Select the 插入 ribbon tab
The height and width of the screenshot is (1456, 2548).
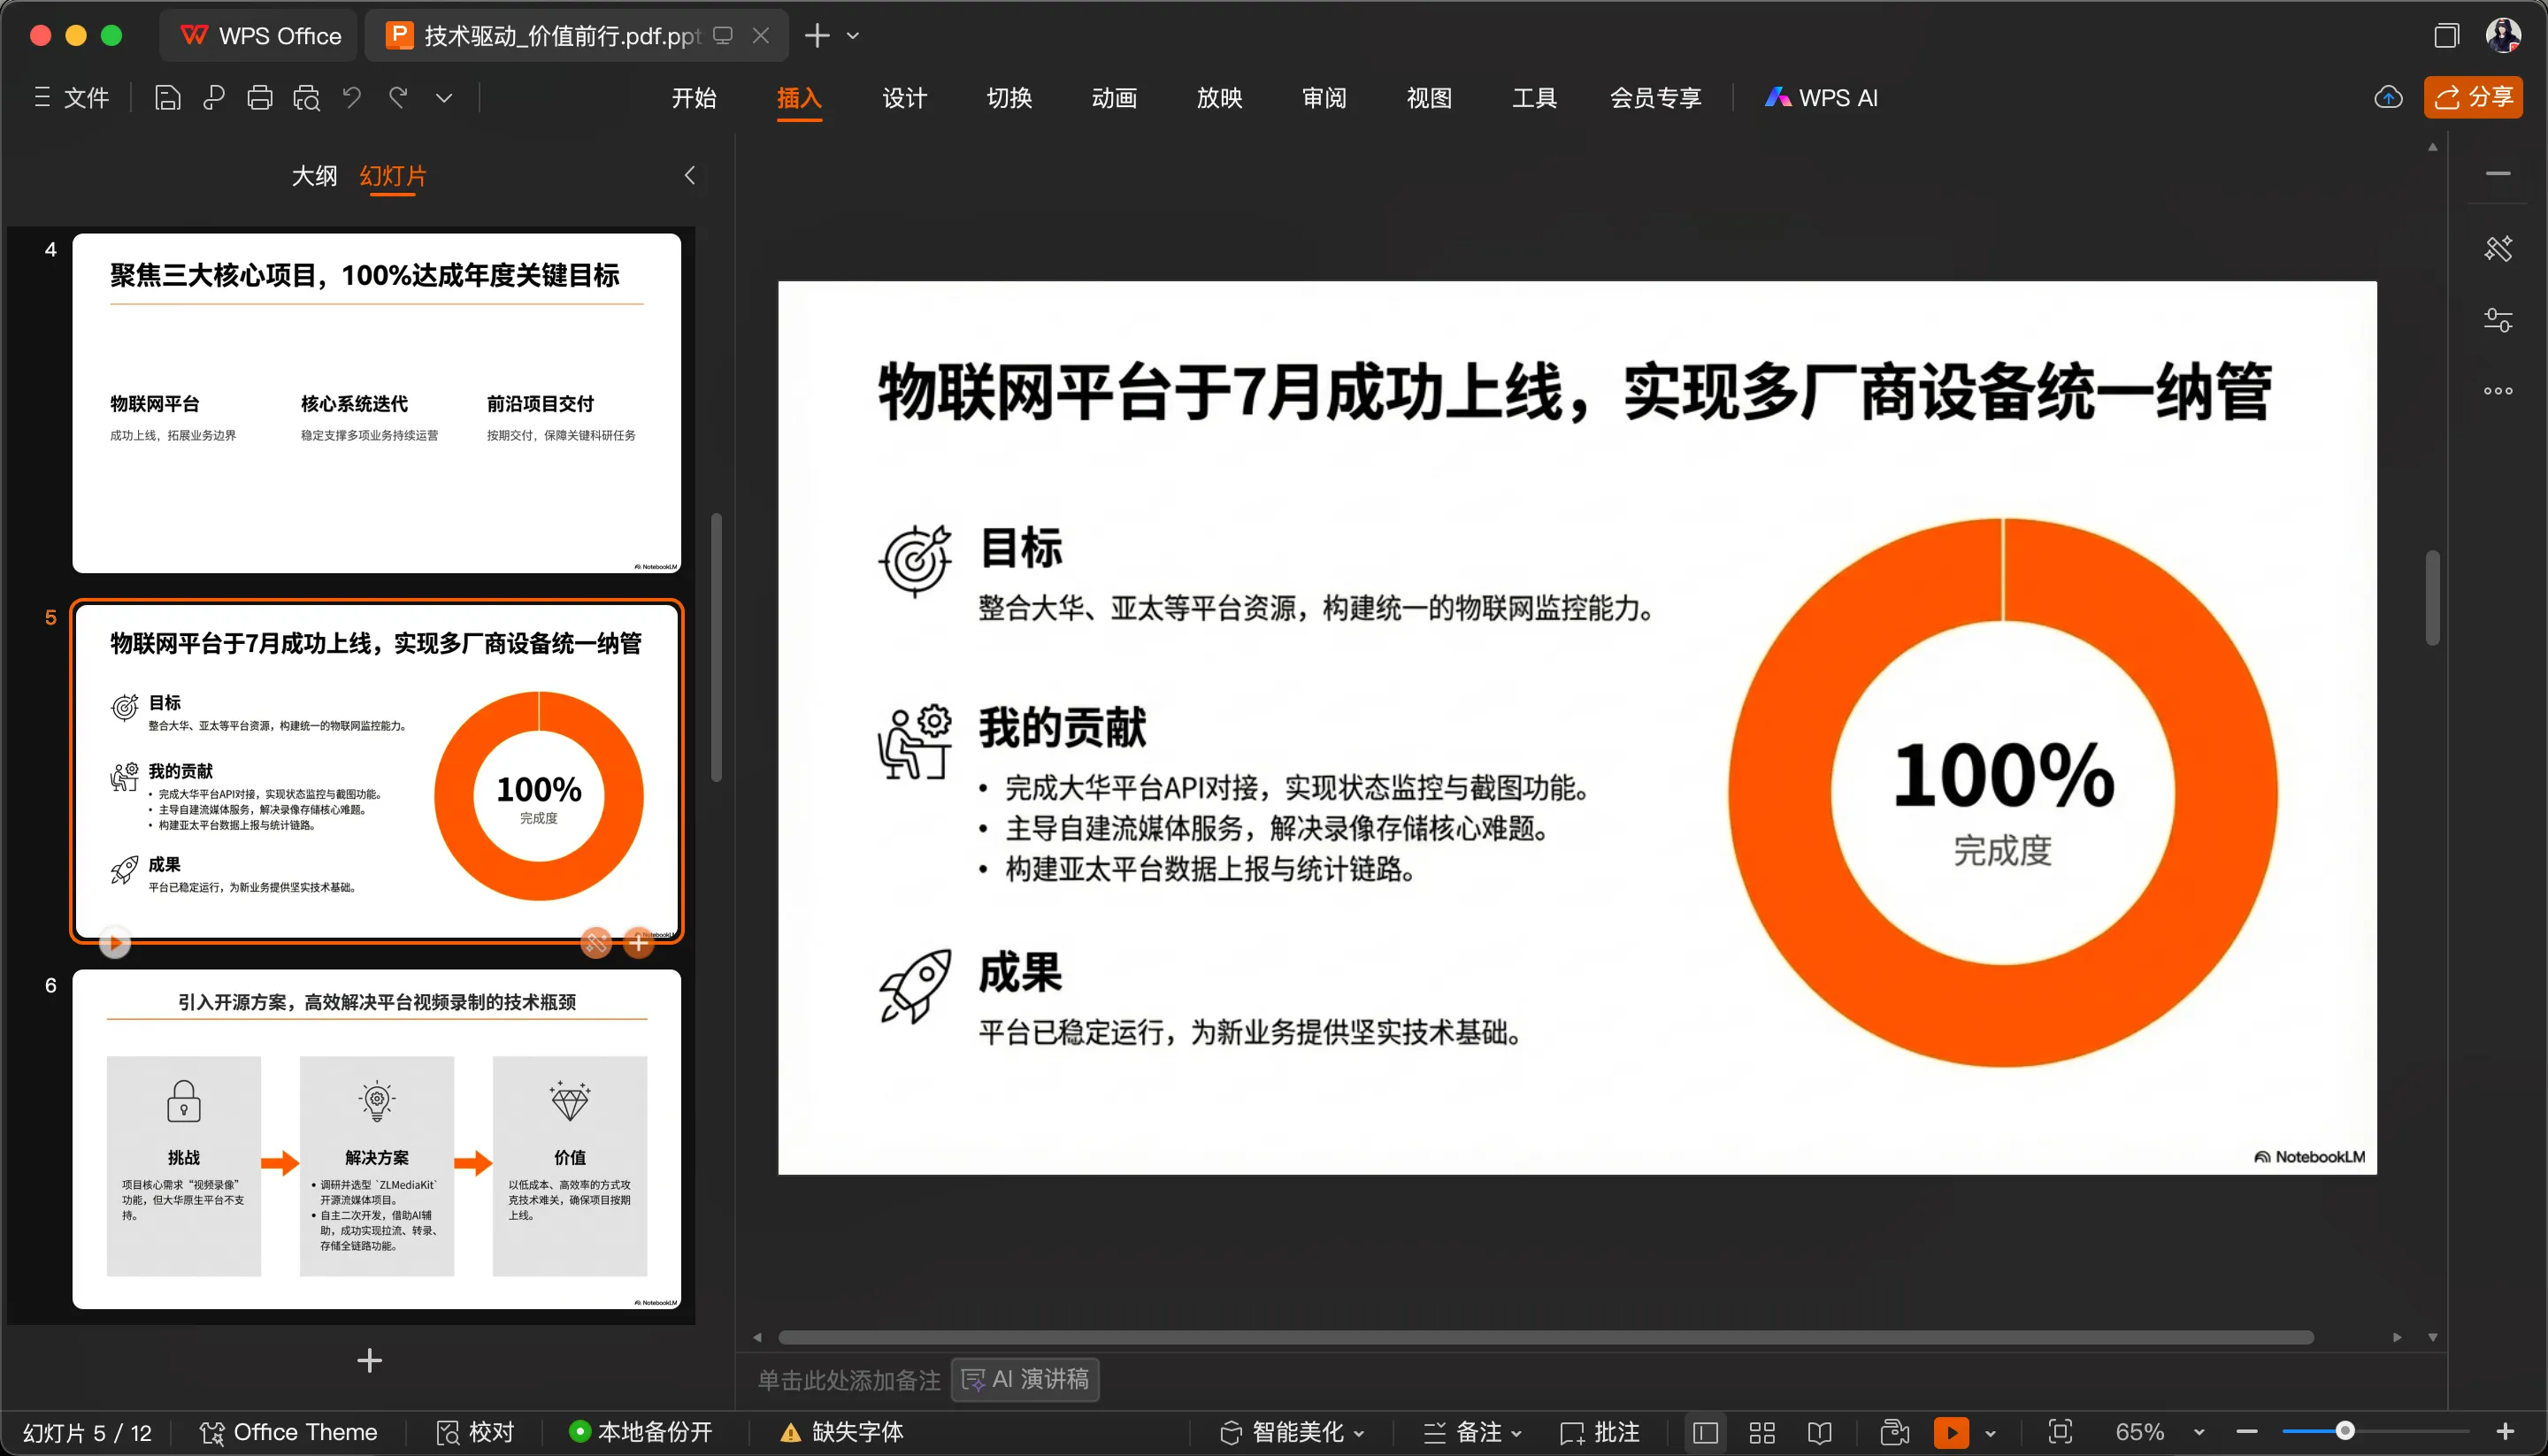[x=799, y=98]
